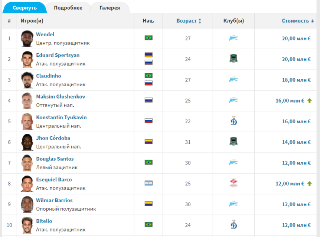Open Douglas Santos player profile
The width and height of the screenshot is (320, 237).
tap(55, 159)
